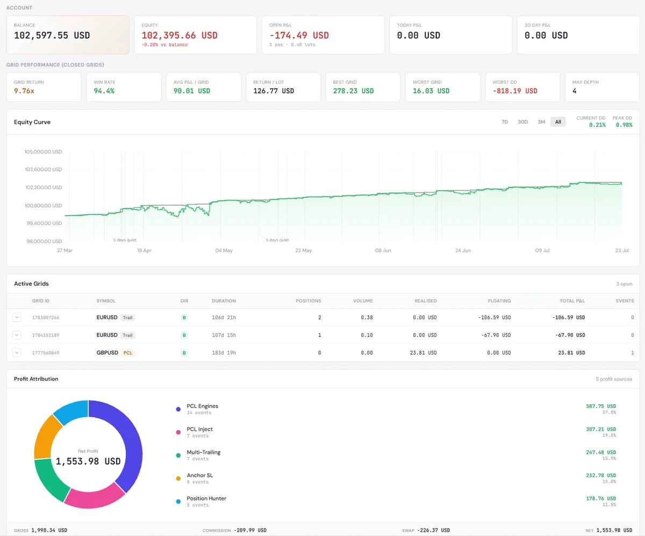This screenshot has height=536, width=645.
Task: Click the Commission -209.99 USD footer value
Action: pyautogui.click(x=250, y=530)
